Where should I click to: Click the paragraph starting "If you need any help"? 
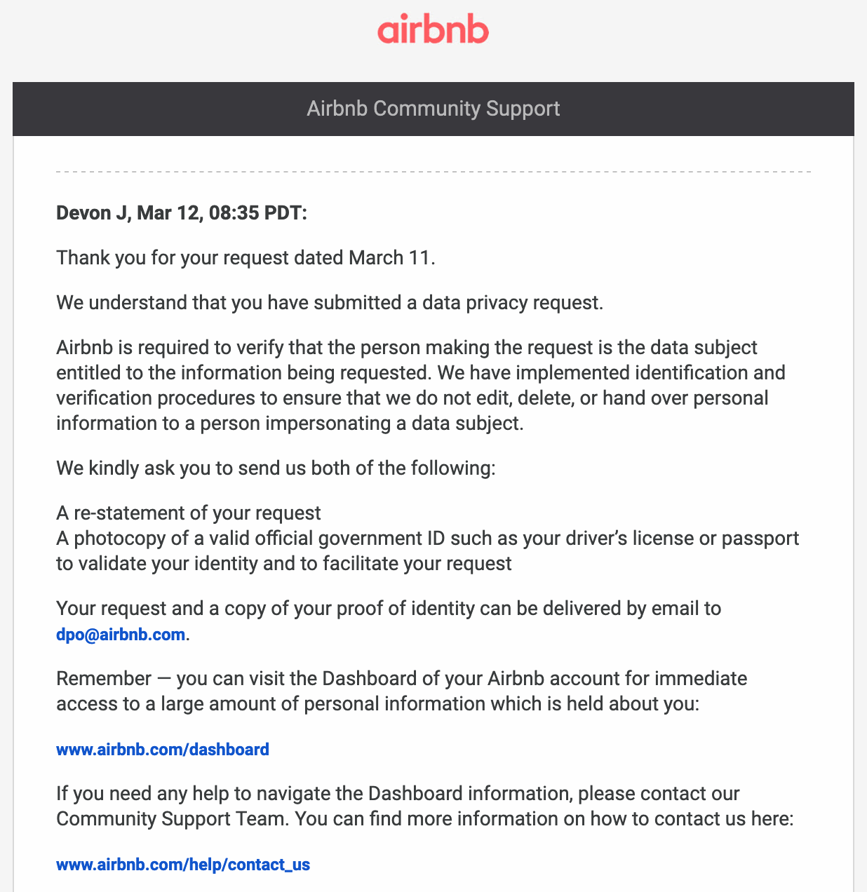coord(424,806)
